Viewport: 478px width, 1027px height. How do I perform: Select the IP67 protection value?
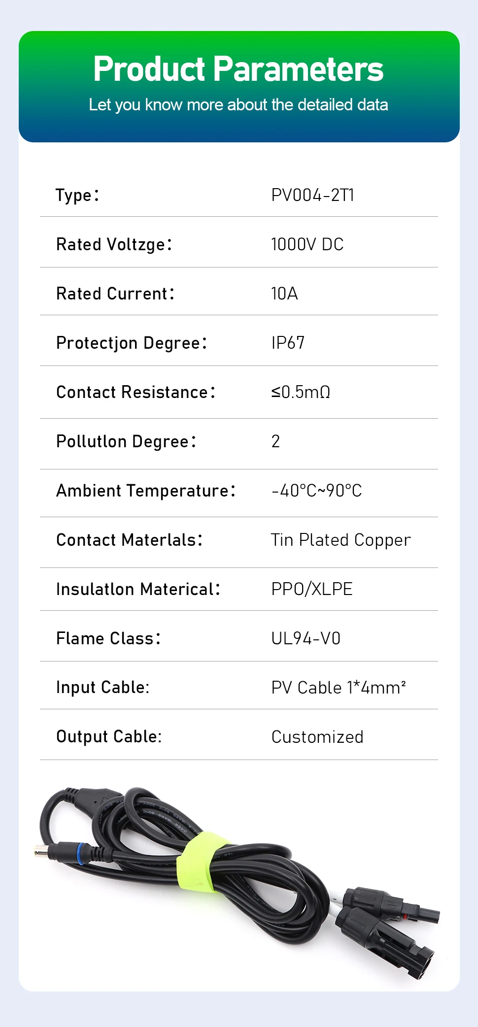point(288,343)
